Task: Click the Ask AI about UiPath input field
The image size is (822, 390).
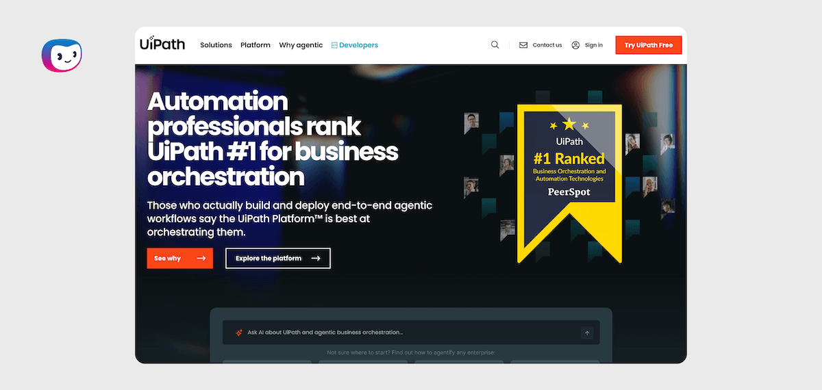Action: tap(411, 333)
